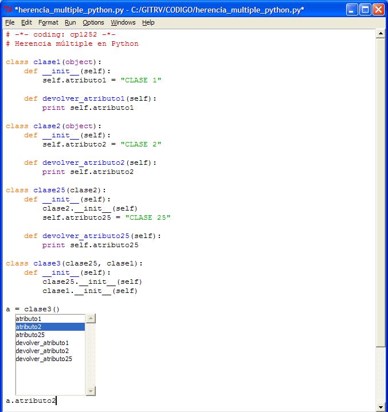Image resolution: width=388 pixels, height=412 pixels.
Task: Click 'class clase25(clase2):' line
Action: click(x=56, y=190)
